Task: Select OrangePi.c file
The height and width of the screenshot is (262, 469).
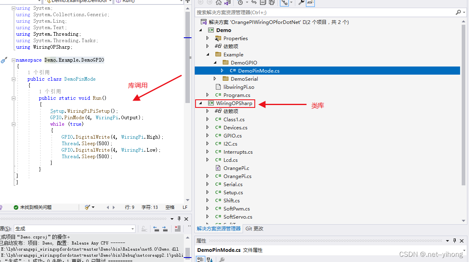Action: pos(236,168)
